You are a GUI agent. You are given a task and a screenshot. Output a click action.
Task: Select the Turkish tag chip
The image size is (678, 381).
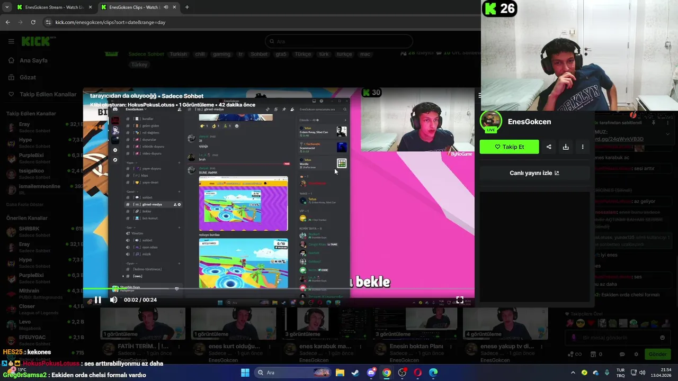click(x=179, y=54)
